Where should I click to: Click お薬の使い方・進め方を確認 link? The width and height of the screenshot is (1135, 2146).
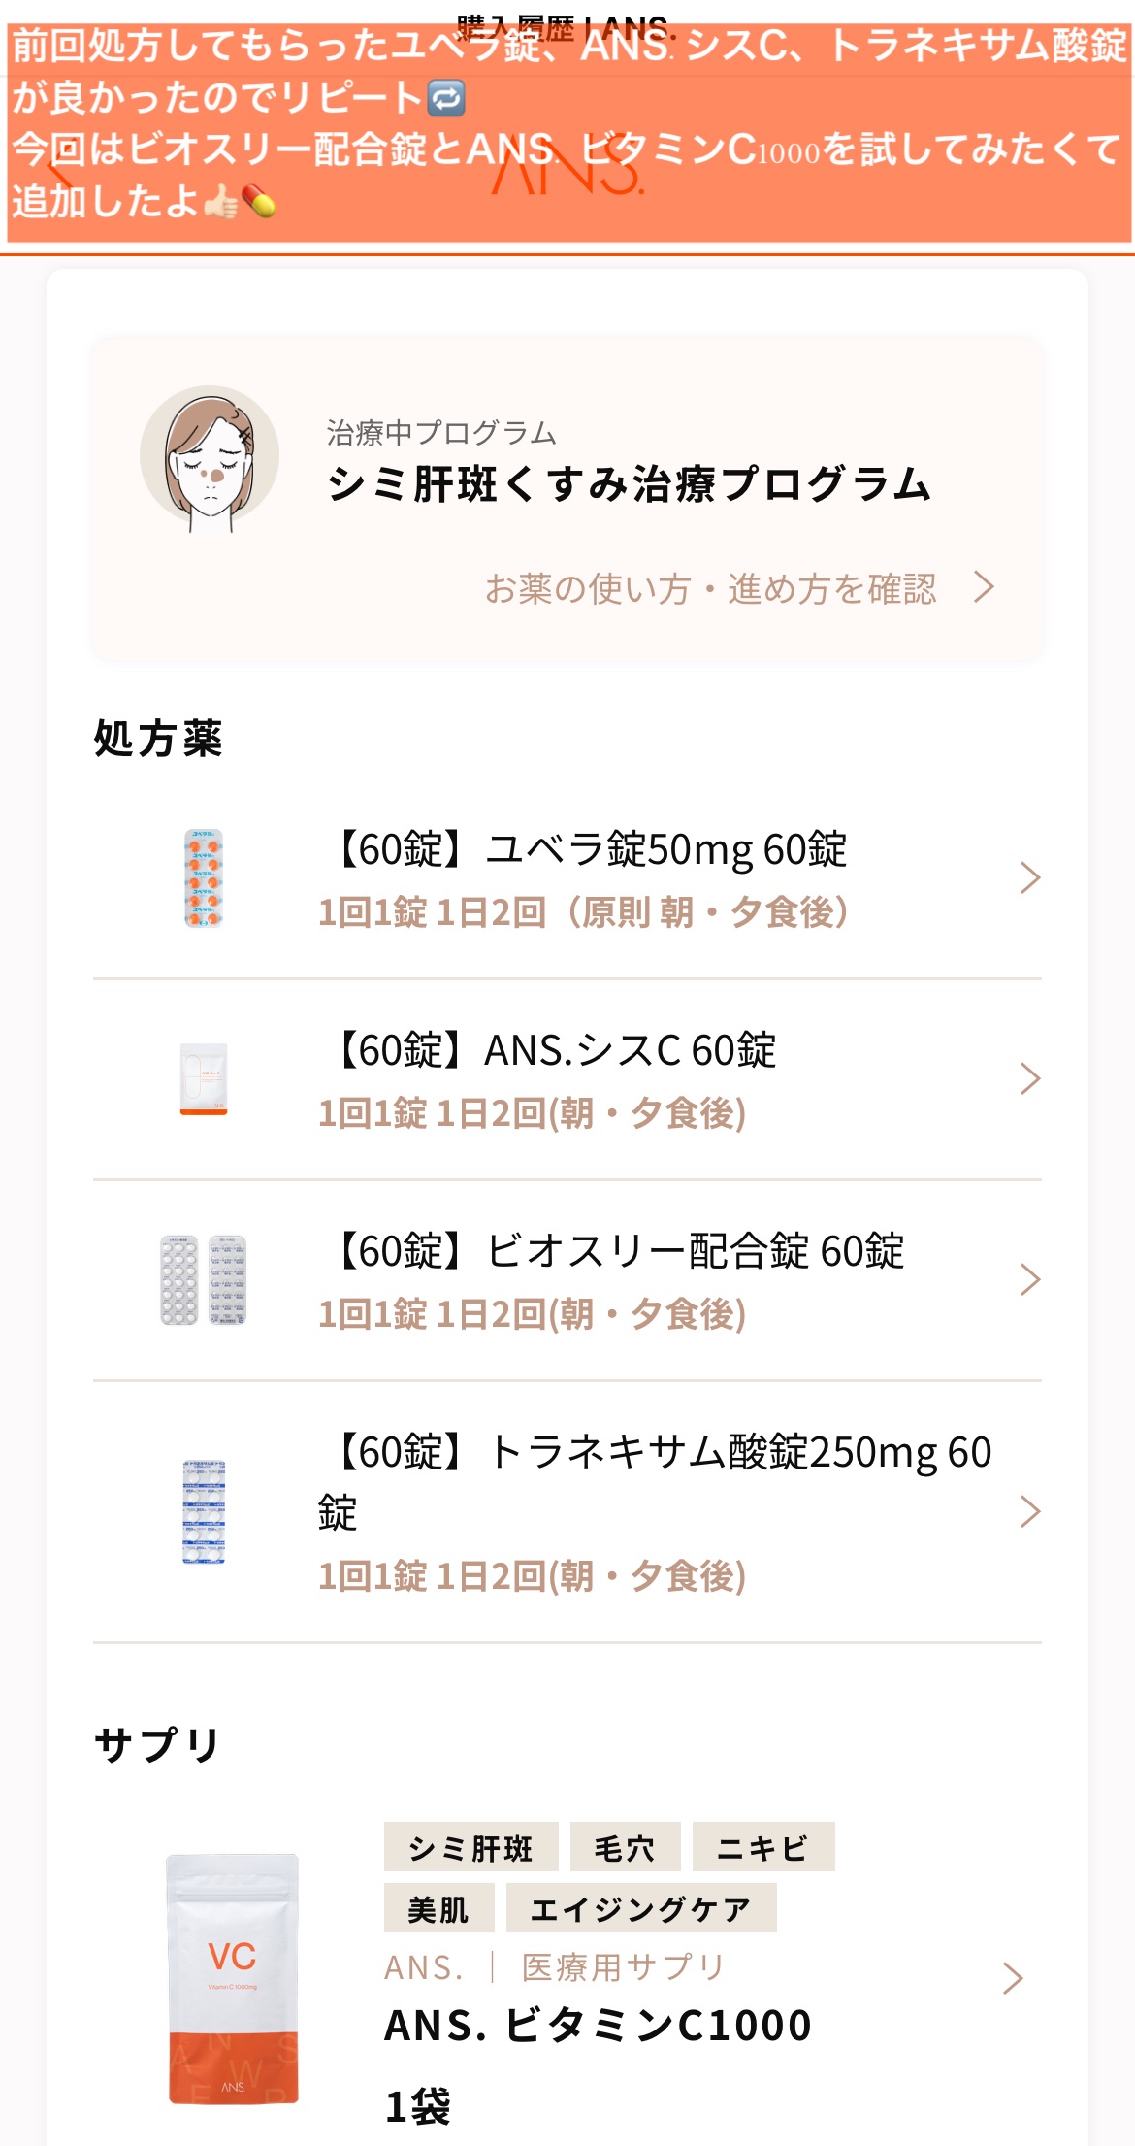[x=710, y=588]
